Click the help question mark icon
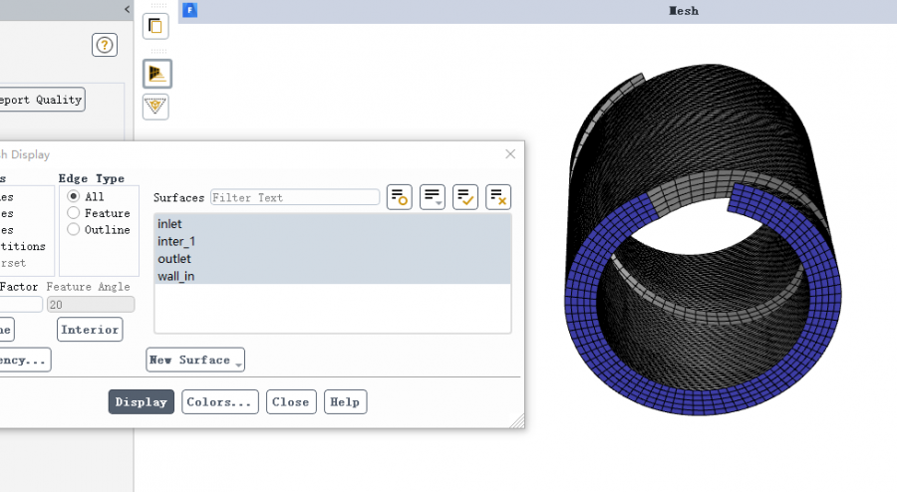The width and height of the screenshot is (897, 492). tap(105, 45)
